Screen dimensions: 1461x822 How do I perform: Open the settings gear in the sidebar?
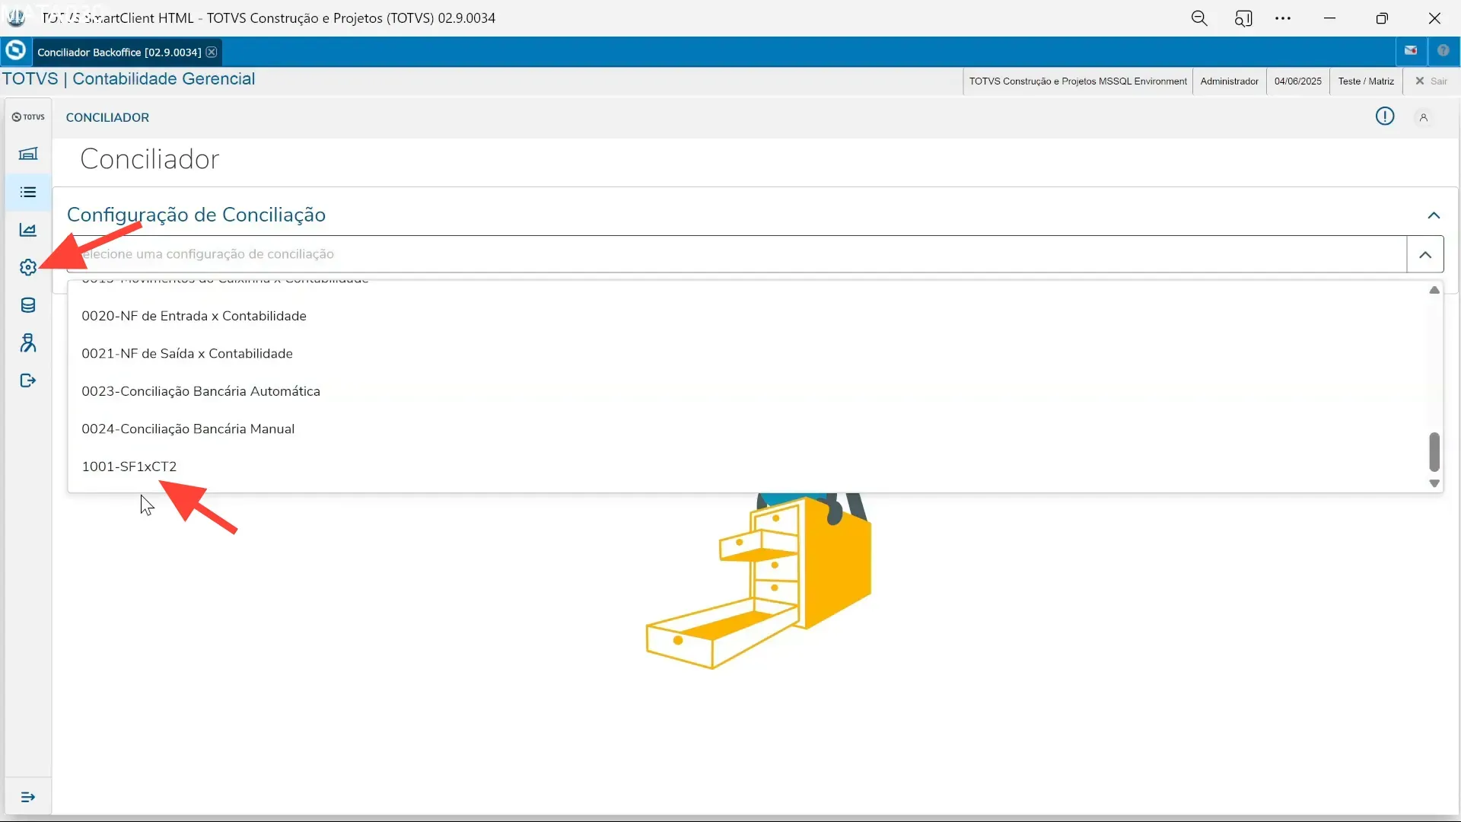27,267
